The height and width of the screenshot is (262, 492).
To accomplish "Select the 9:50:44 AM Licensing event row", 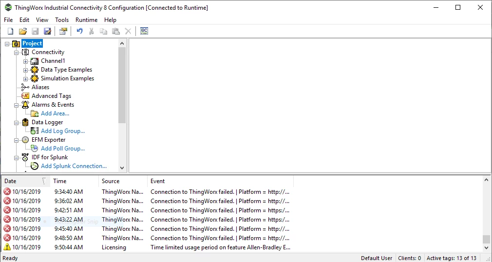I will coord(148,247).
